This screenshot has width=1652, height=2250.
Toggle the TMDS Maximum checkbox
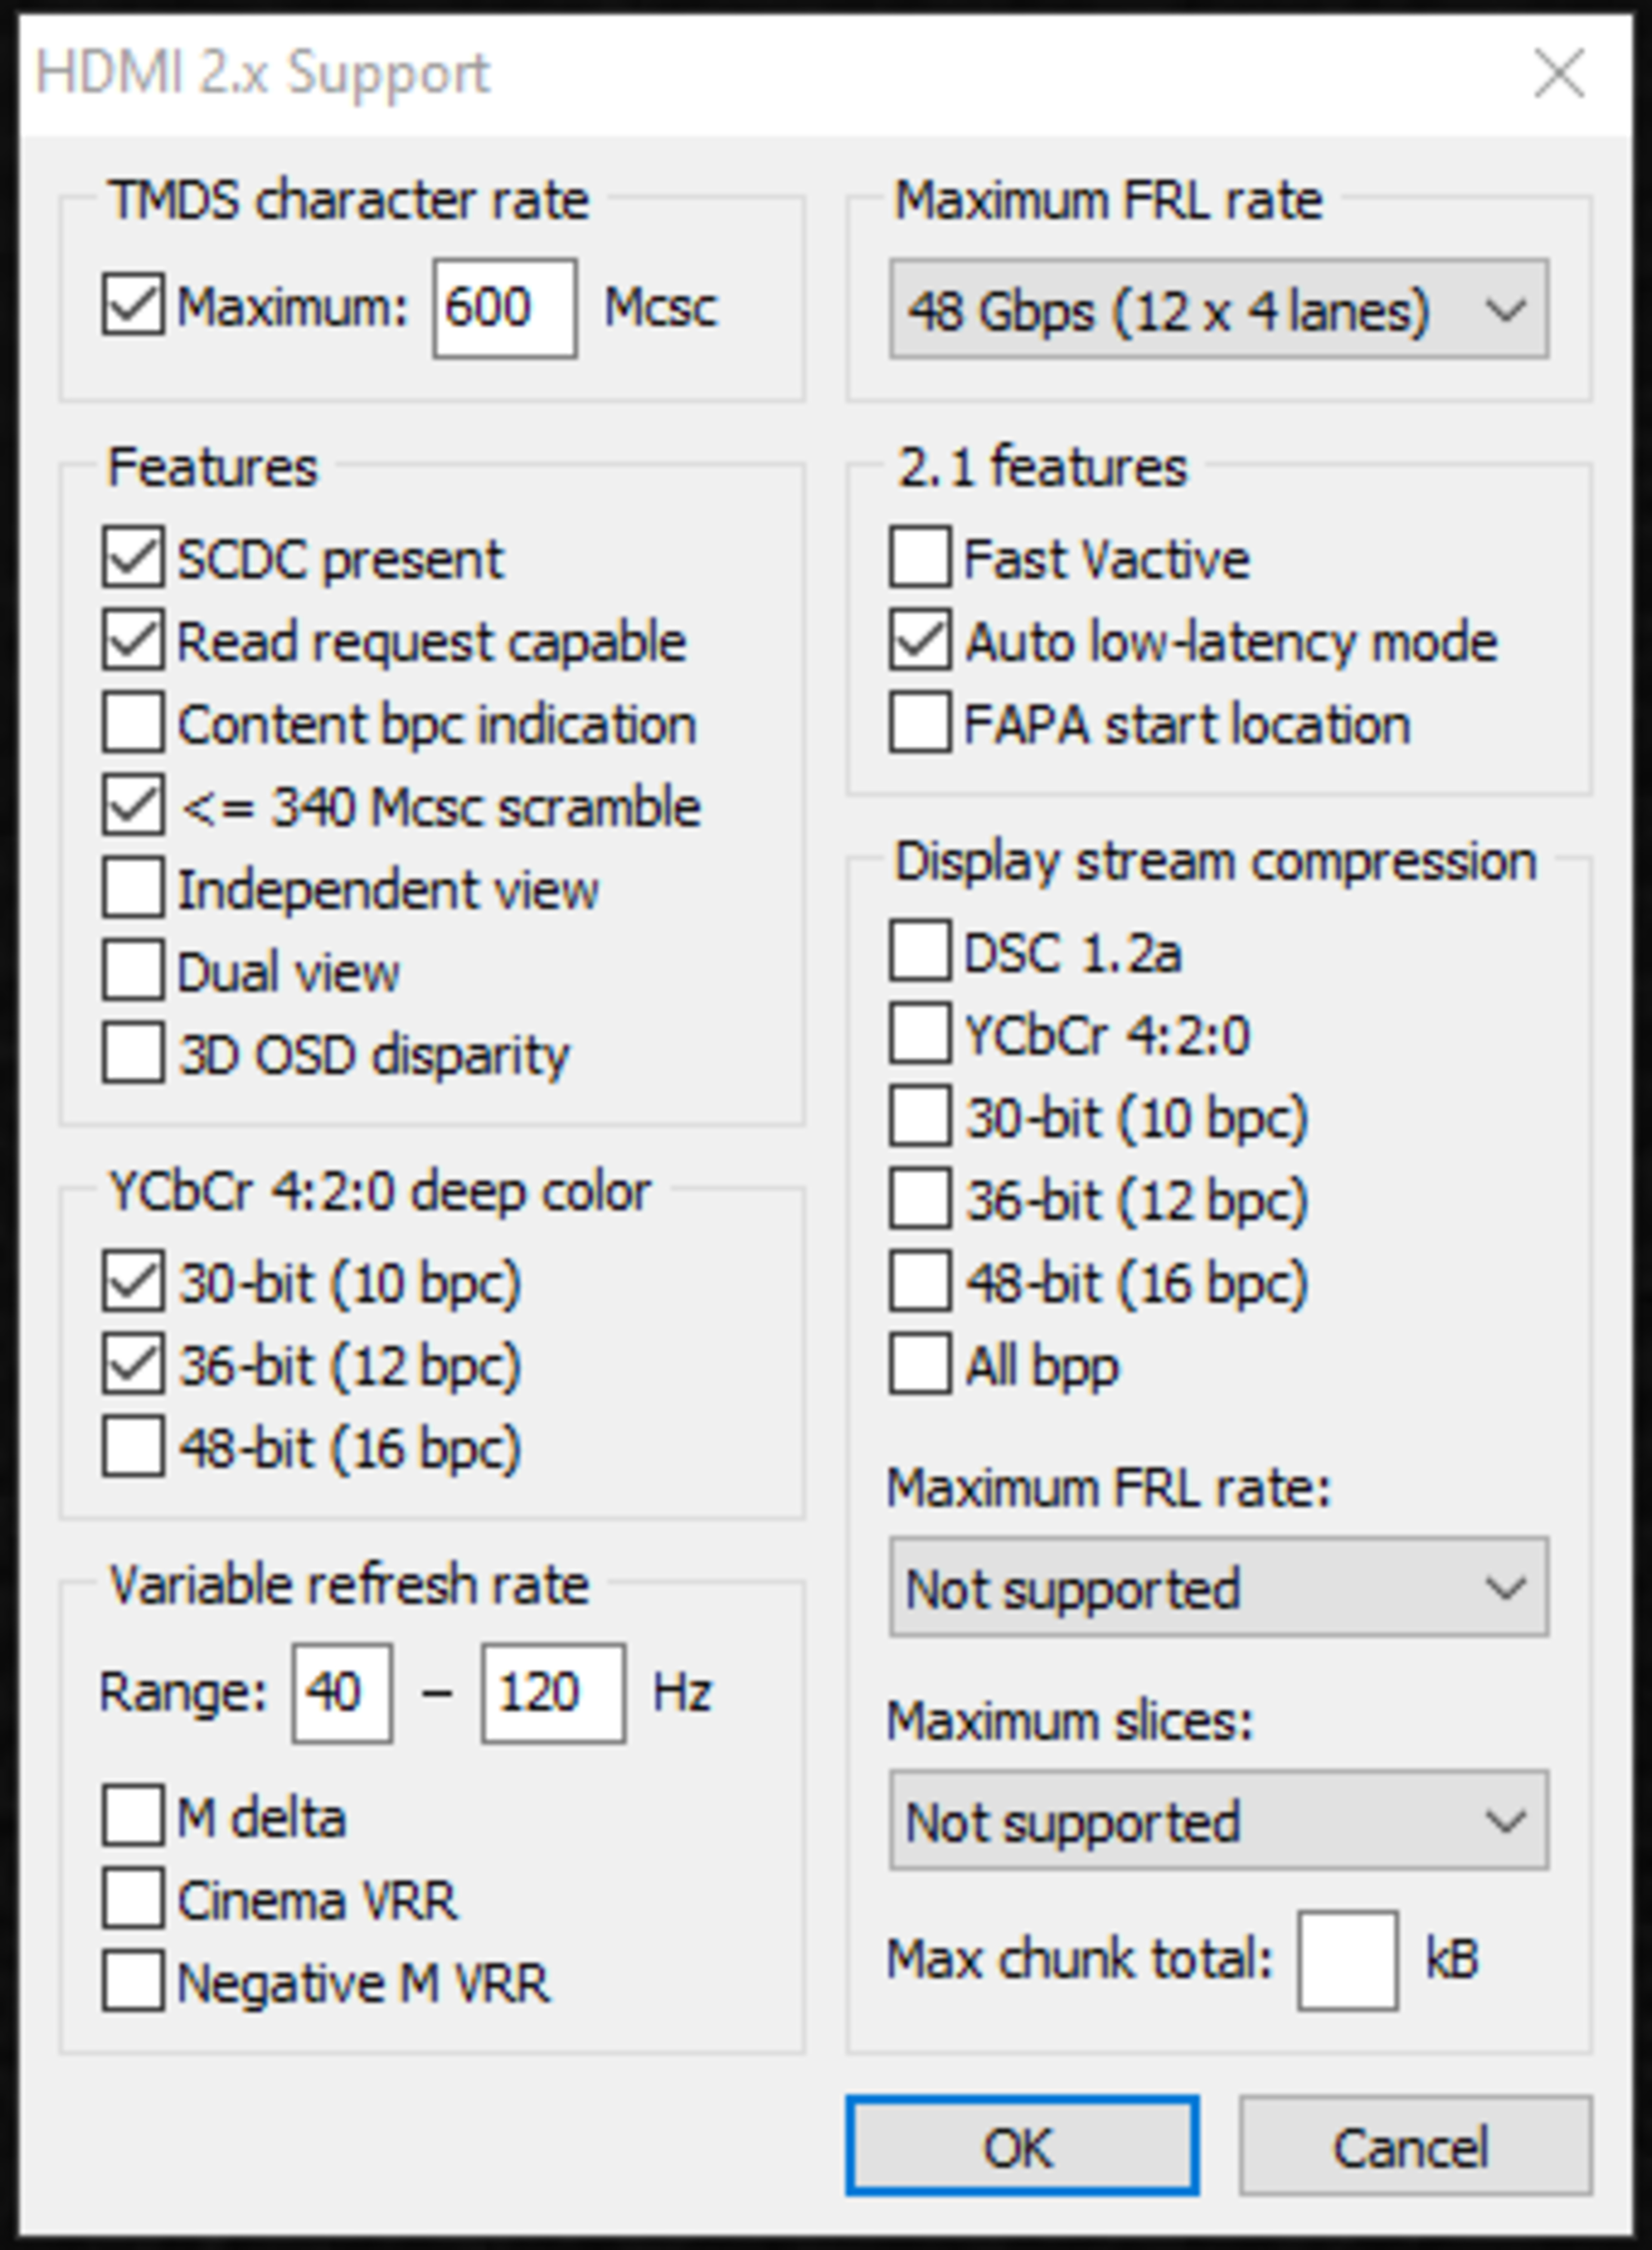coord(133,306)
